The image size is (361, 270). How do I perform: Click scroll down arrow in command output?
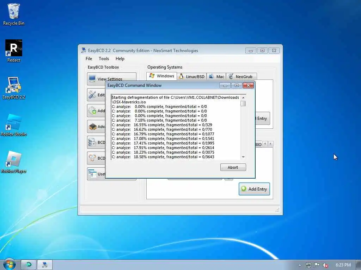point(243,157)
